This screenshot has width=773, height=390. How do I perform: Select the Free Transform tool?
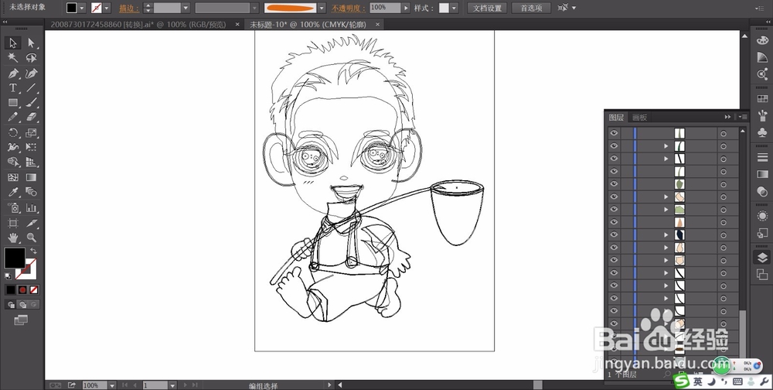tap(31, 147)
